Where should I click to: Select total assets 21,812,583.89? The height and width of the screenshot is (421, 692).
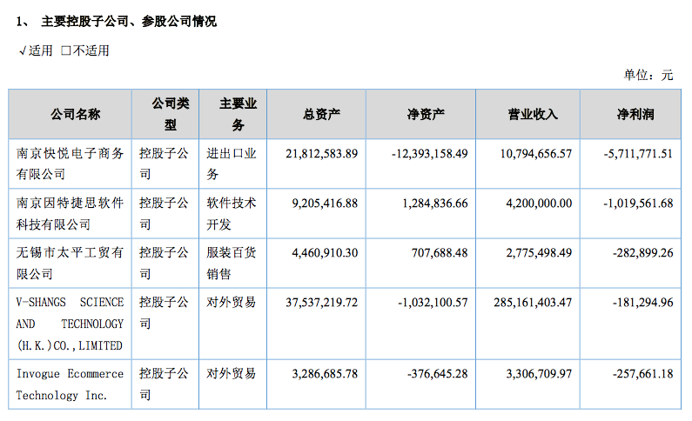(x=322, y=153)
